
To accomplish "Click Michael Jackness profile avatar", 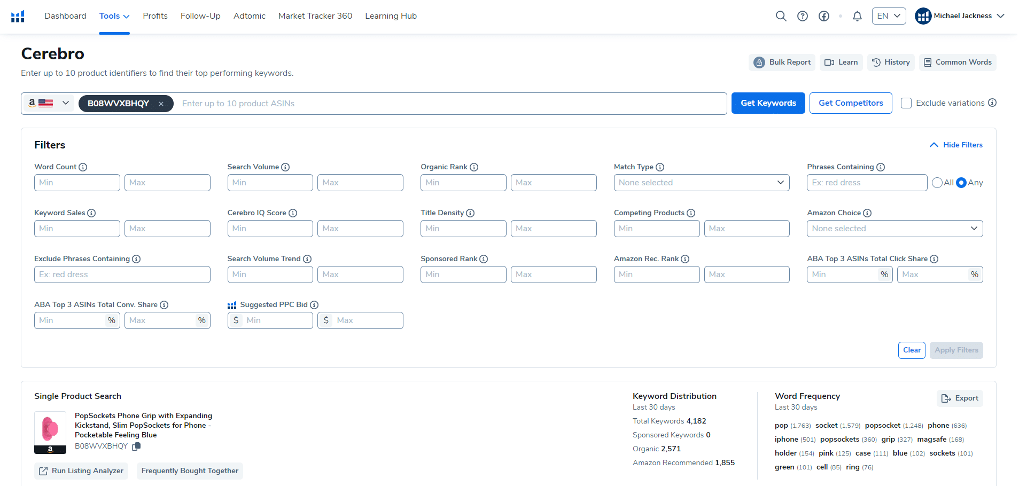I will (x=923, y=16).
